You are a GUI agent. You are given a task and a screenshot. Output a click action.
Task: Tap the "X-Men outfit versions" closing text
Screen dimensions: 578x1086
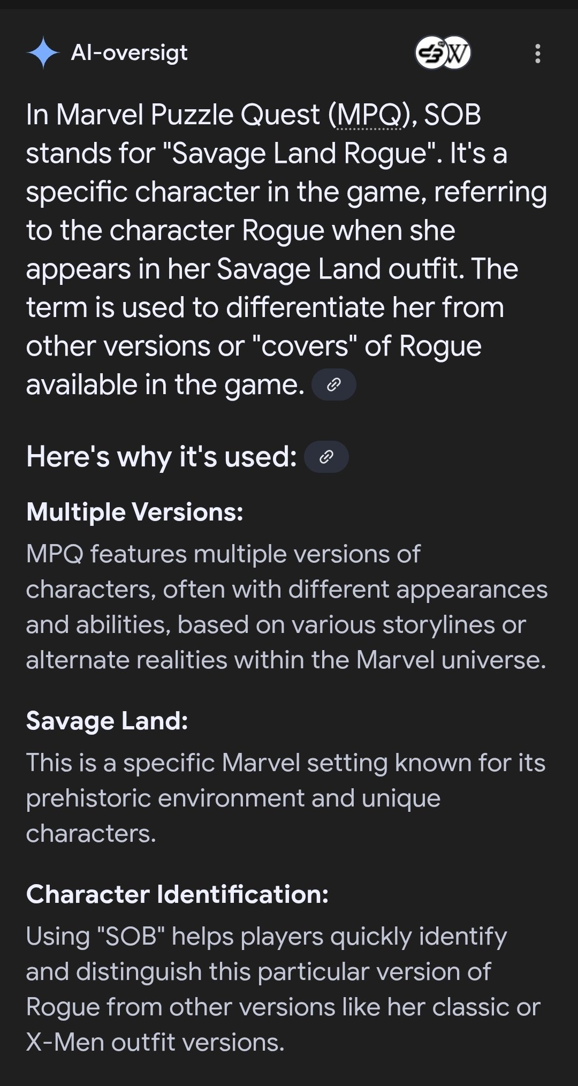155,1042
